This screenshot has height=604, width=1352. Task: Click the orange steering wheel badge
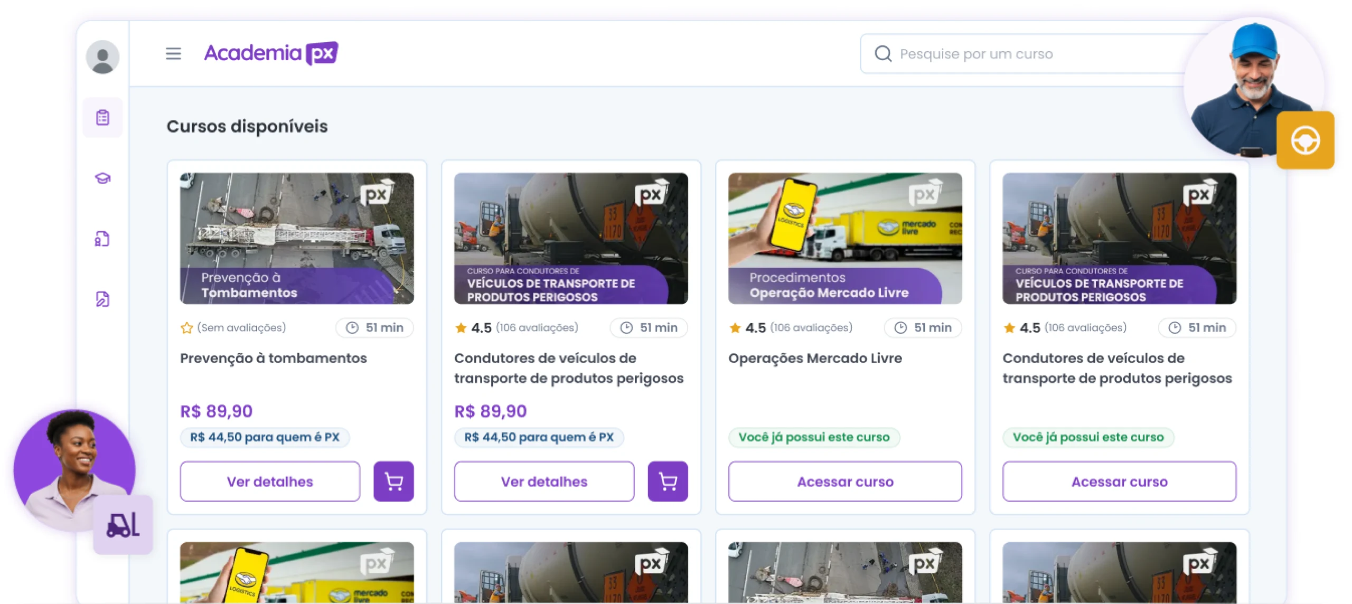tap(1305, 140)
